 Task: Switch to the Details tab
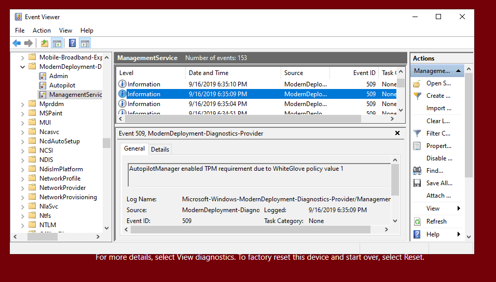click(160, 150)
